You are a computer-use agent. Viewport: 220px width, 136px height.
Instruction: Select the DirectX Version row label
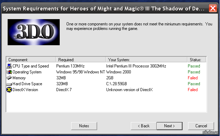25,90
